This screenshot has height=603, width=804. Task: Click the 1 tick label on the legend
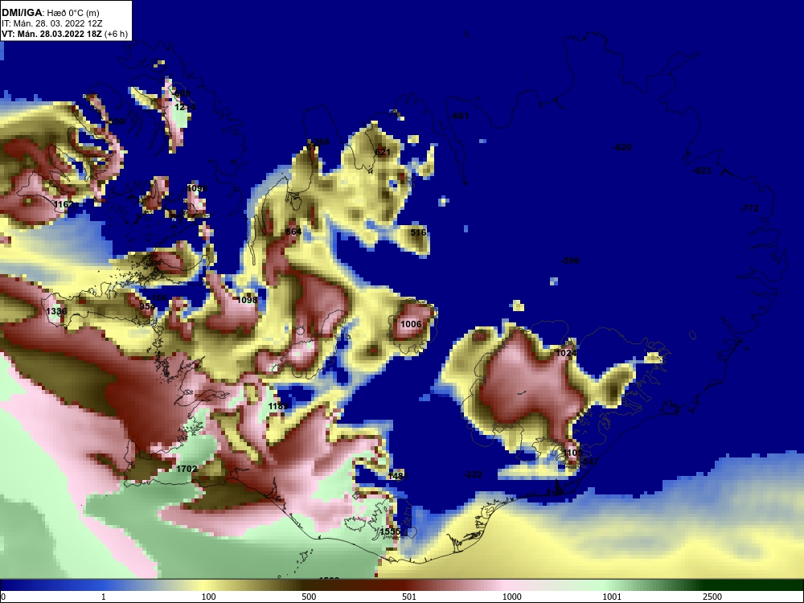coord(104,597)
